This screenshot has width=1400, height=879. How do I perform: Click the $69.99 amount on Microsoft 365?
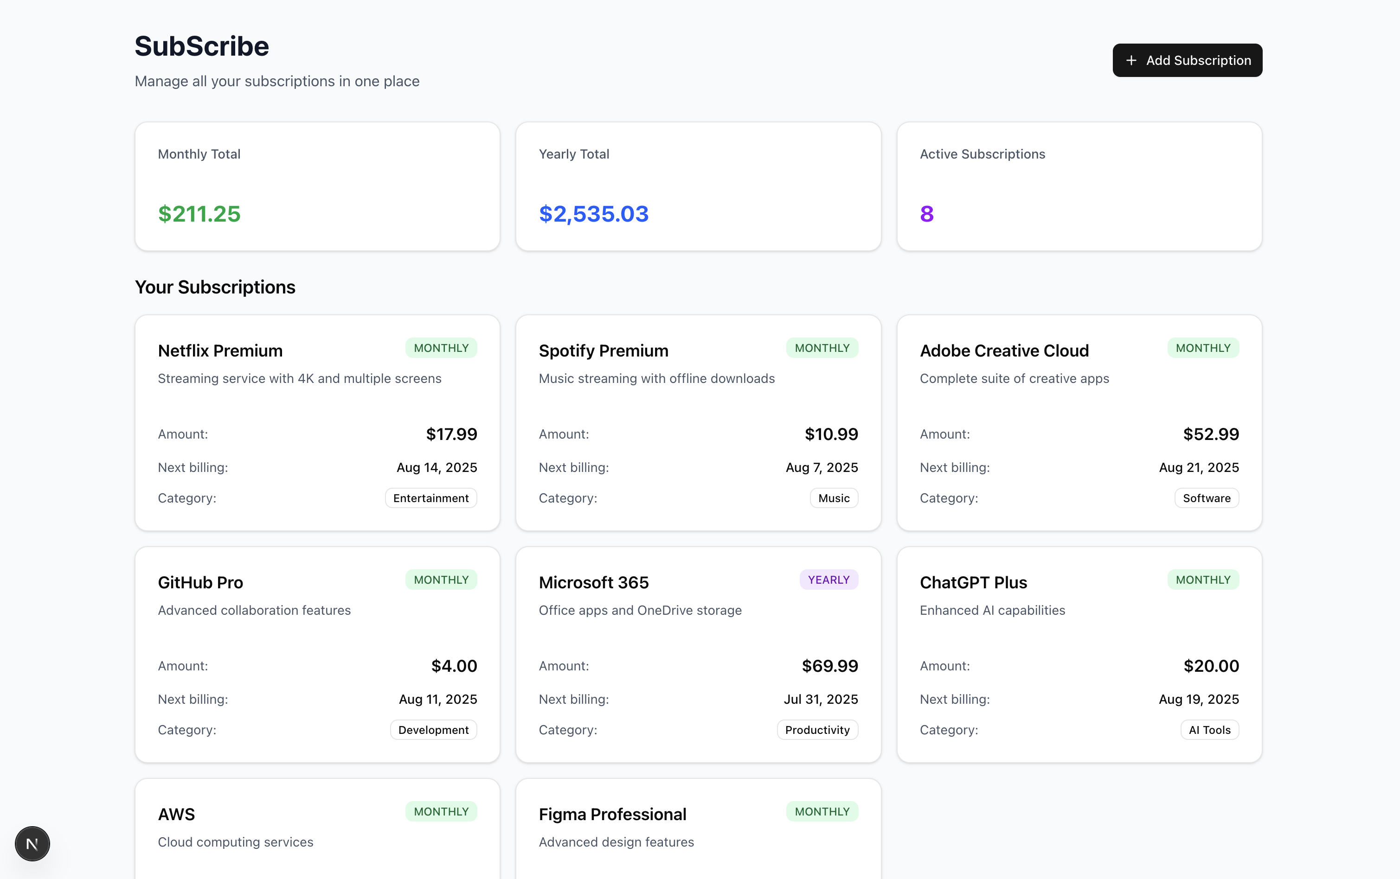(x=829, y=666)
